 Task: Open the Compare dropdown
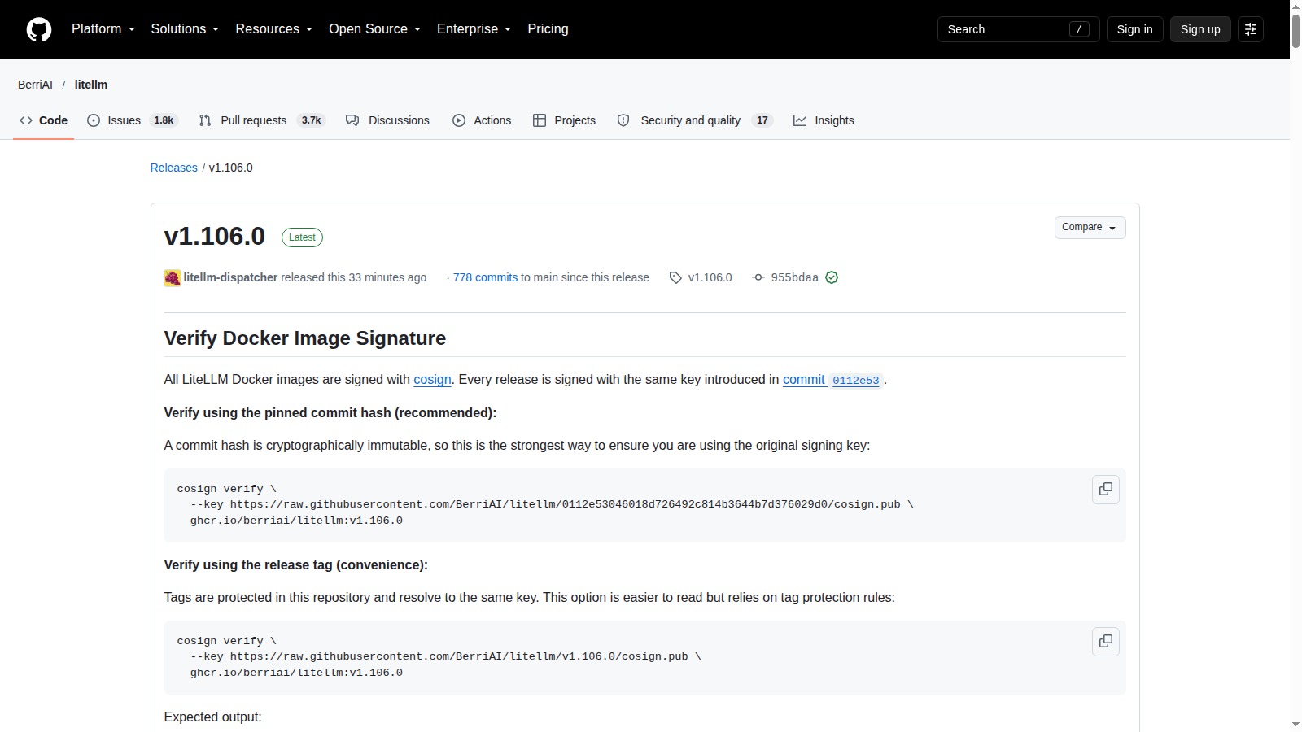coord(1090,228)
